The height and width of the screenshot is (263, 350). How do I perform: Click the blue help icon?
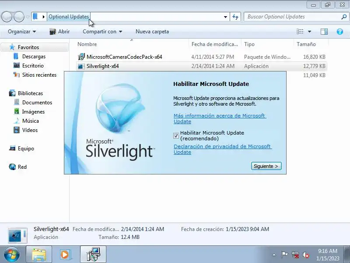(340, 32)
